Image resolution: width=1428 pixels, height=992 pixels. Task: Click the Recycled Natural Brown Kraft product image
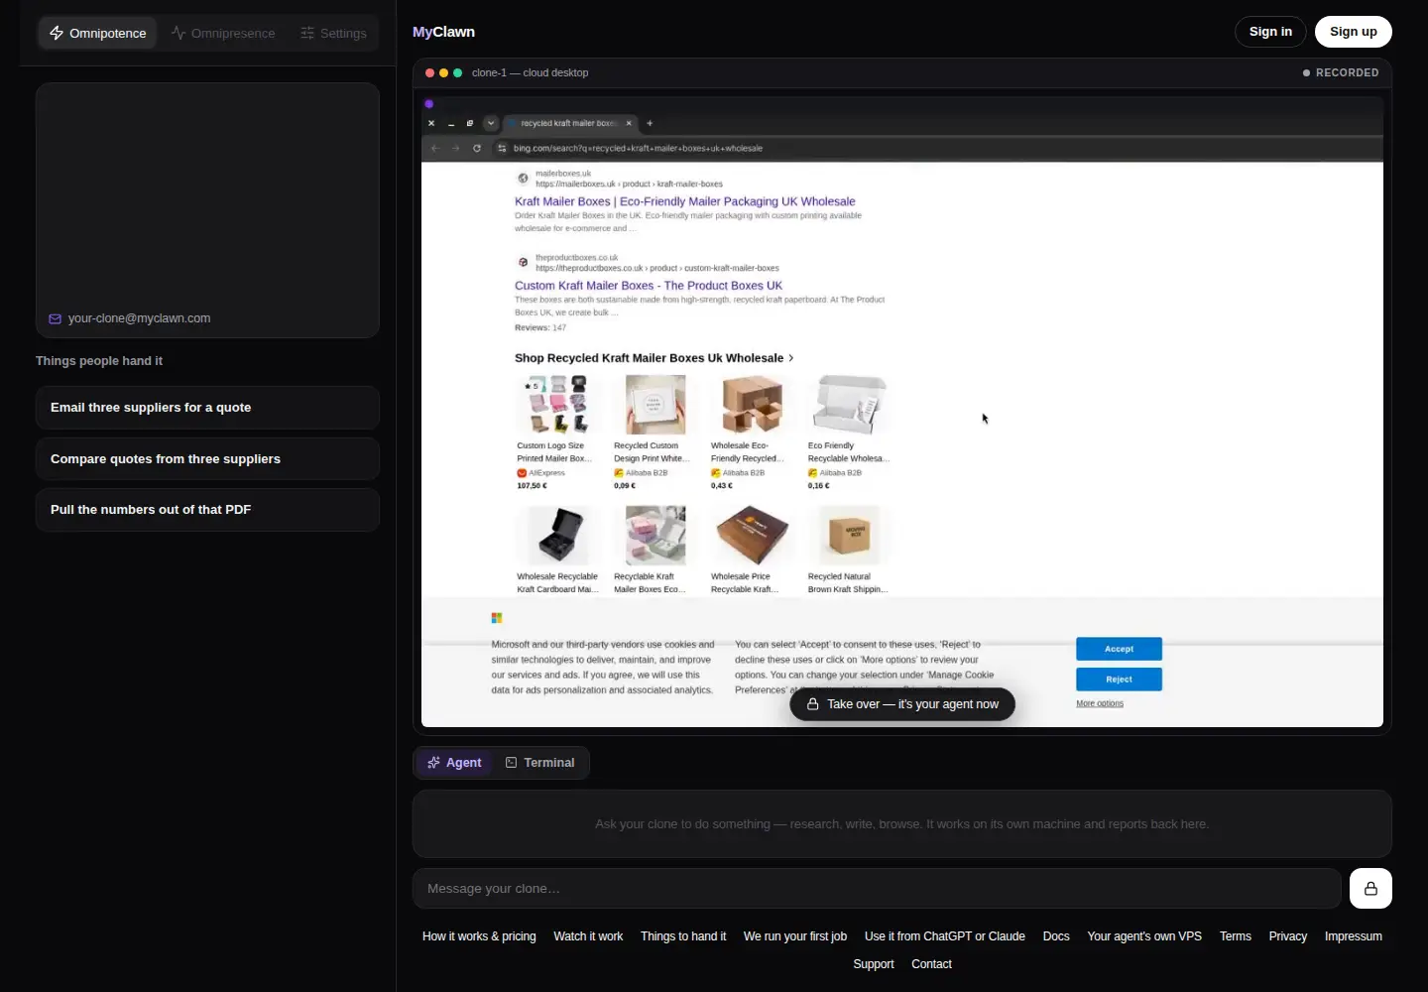pyautogui.click(x=849, y=536)
